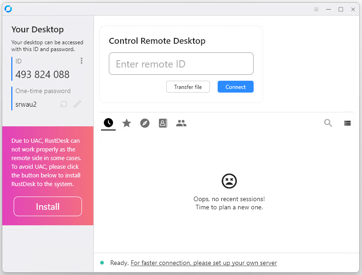Click the 'Oops, no recent sessions!' message
Viewport: 362px width, 275px height.
229,199
